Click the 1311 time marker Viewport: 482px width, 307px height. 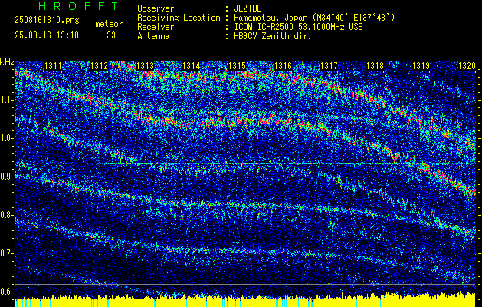coord(54,65)
